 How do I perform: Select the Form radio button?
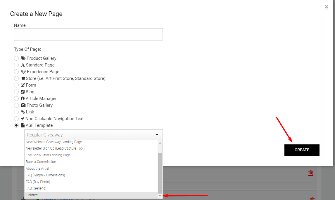[x=16, y=85]
